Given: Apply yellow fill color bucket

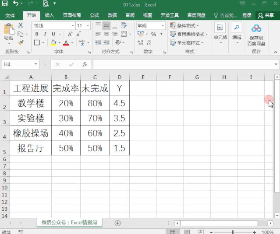Looking at the screenshot, I should click(x=53, y=42).
